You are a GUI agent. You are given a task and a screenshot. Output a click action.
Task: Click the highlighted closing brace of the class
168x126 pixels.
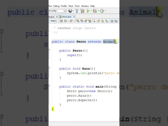[52, 109]
